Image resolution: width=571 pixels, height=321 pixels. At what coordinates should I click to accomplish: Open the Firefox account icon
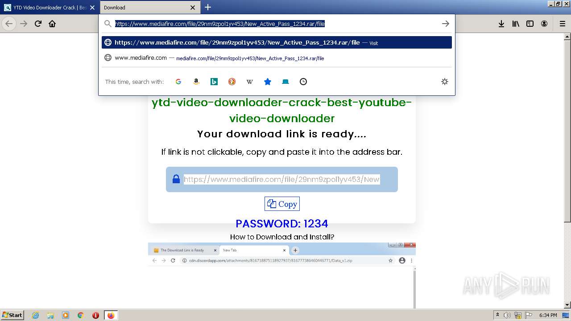click(544, 24)
